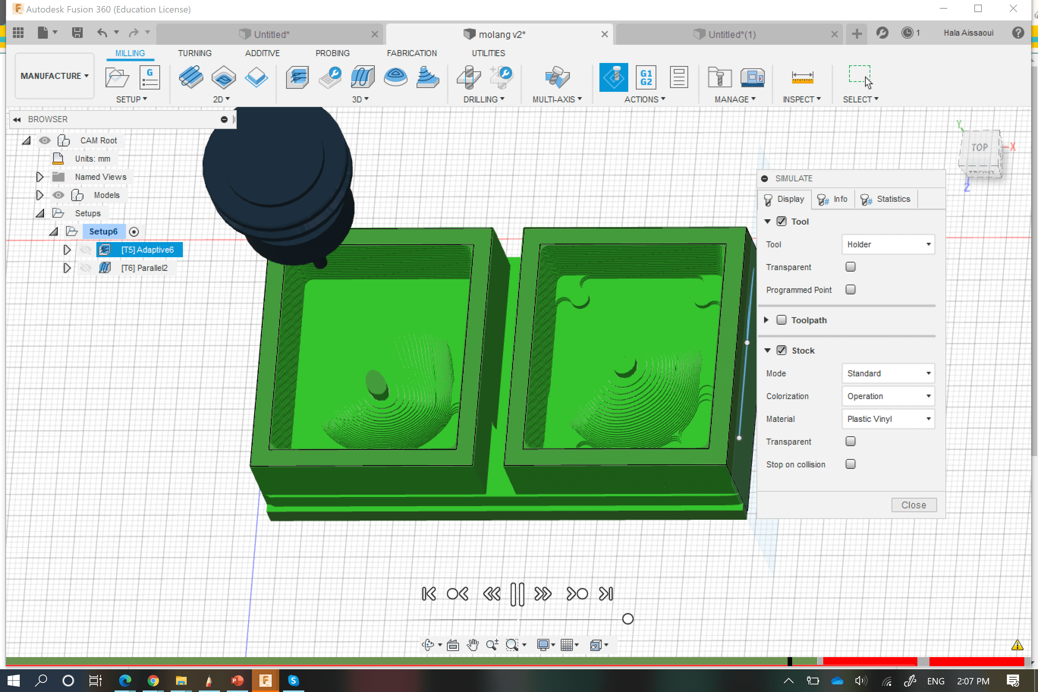Screen dimensions: 1038x692
Task: Close the Simulate panel
Action: 913,505
